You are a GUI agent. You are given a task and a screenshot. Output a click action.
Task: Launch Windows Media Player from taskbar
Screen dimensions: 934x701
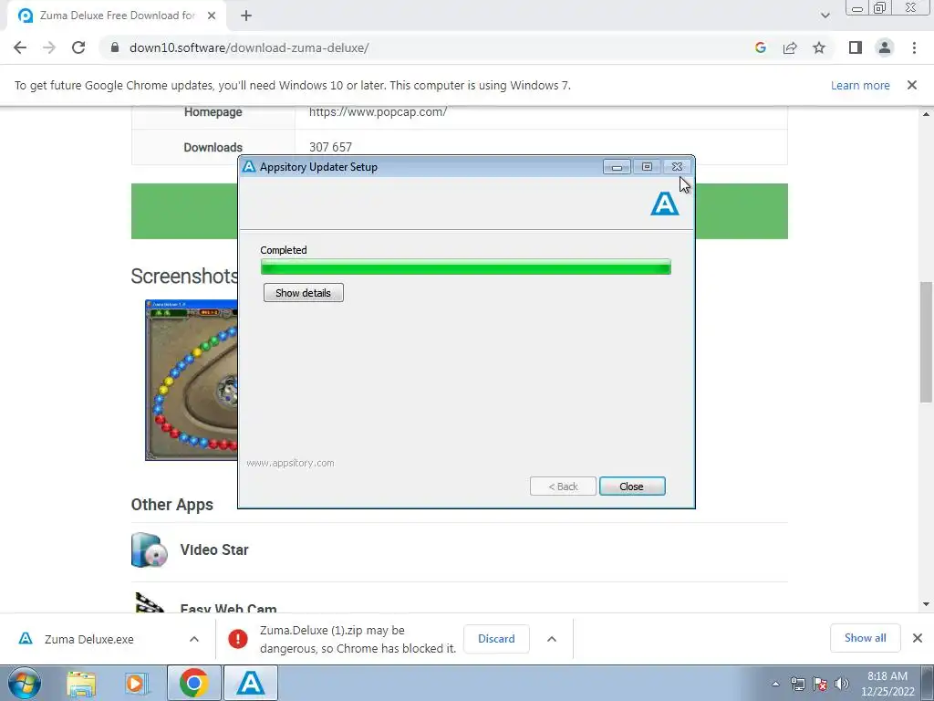137,683
